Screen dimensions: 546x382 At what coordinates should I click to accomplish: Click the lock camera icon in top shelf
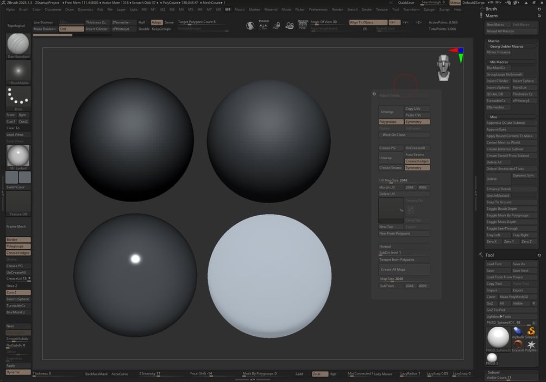click(277, 26)
